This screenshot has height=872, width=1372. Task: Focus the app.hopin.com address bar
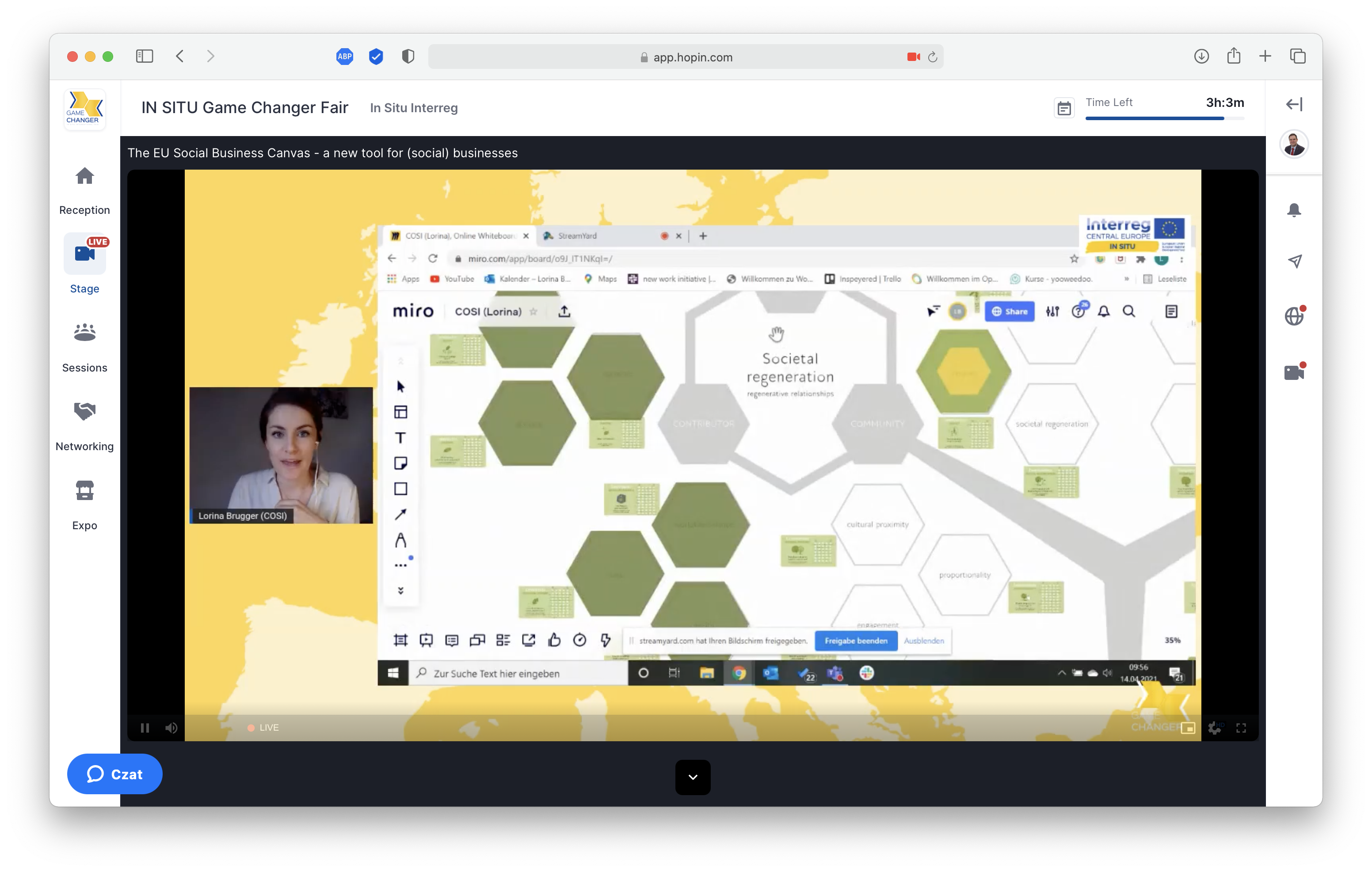(x=686, y=57)
